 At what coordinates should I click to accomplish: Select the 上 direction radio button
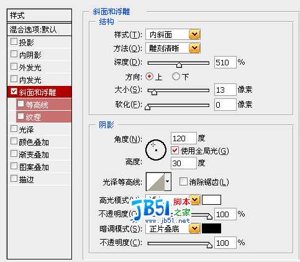click(x=149, y=77)
